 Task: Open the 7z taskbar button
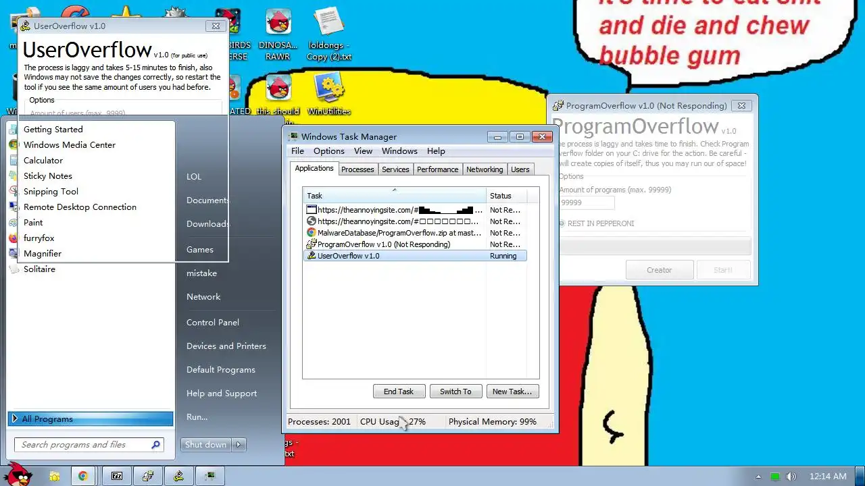click(117, 476)
